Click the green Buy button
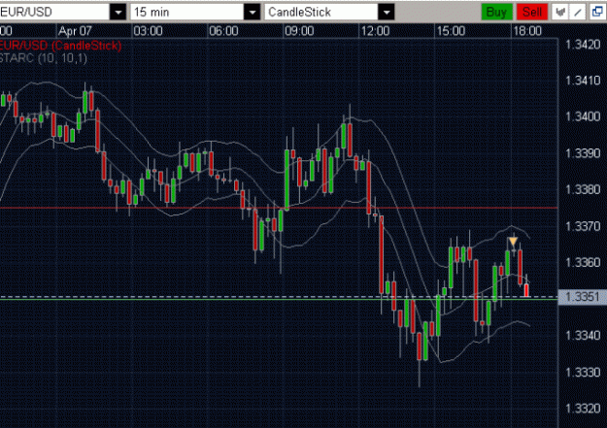The height and width of the screenshot is (428, 607). click(x=496, y=12)
